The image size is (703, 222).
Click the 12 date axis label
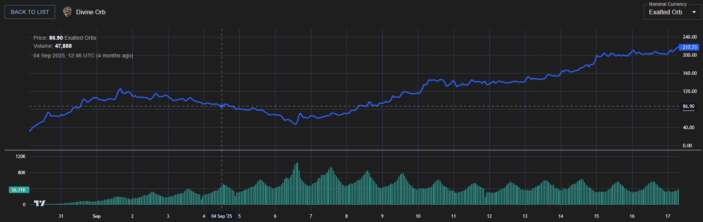click(x=489, y=216)
